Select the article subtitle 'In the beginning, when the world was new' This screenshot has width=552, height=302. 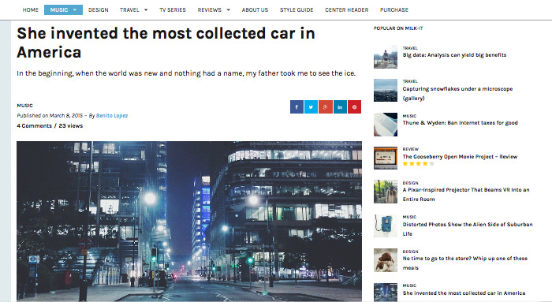click(186, 73)
